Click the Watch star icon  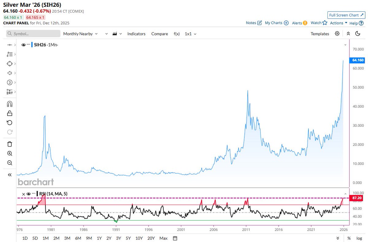pyautogui.click(x=325, y=23)
